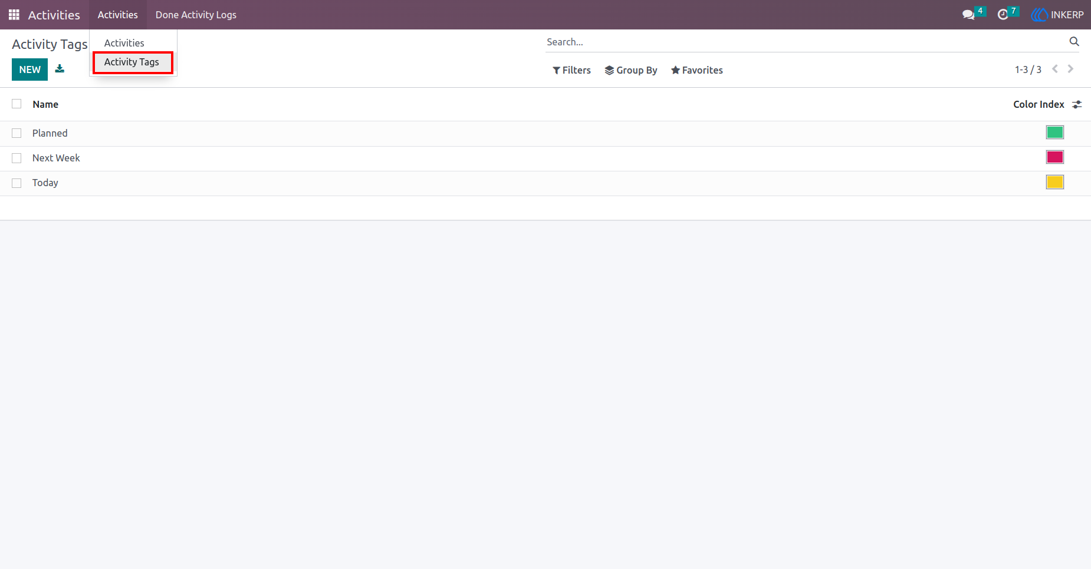
Task: Open the Today tag record
Action: (x=45, y=183)
